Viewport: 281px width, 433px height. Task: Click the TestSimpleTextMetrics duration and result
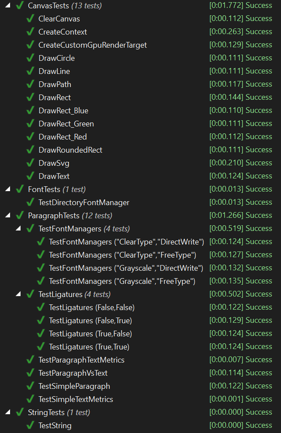click(241, 399)
